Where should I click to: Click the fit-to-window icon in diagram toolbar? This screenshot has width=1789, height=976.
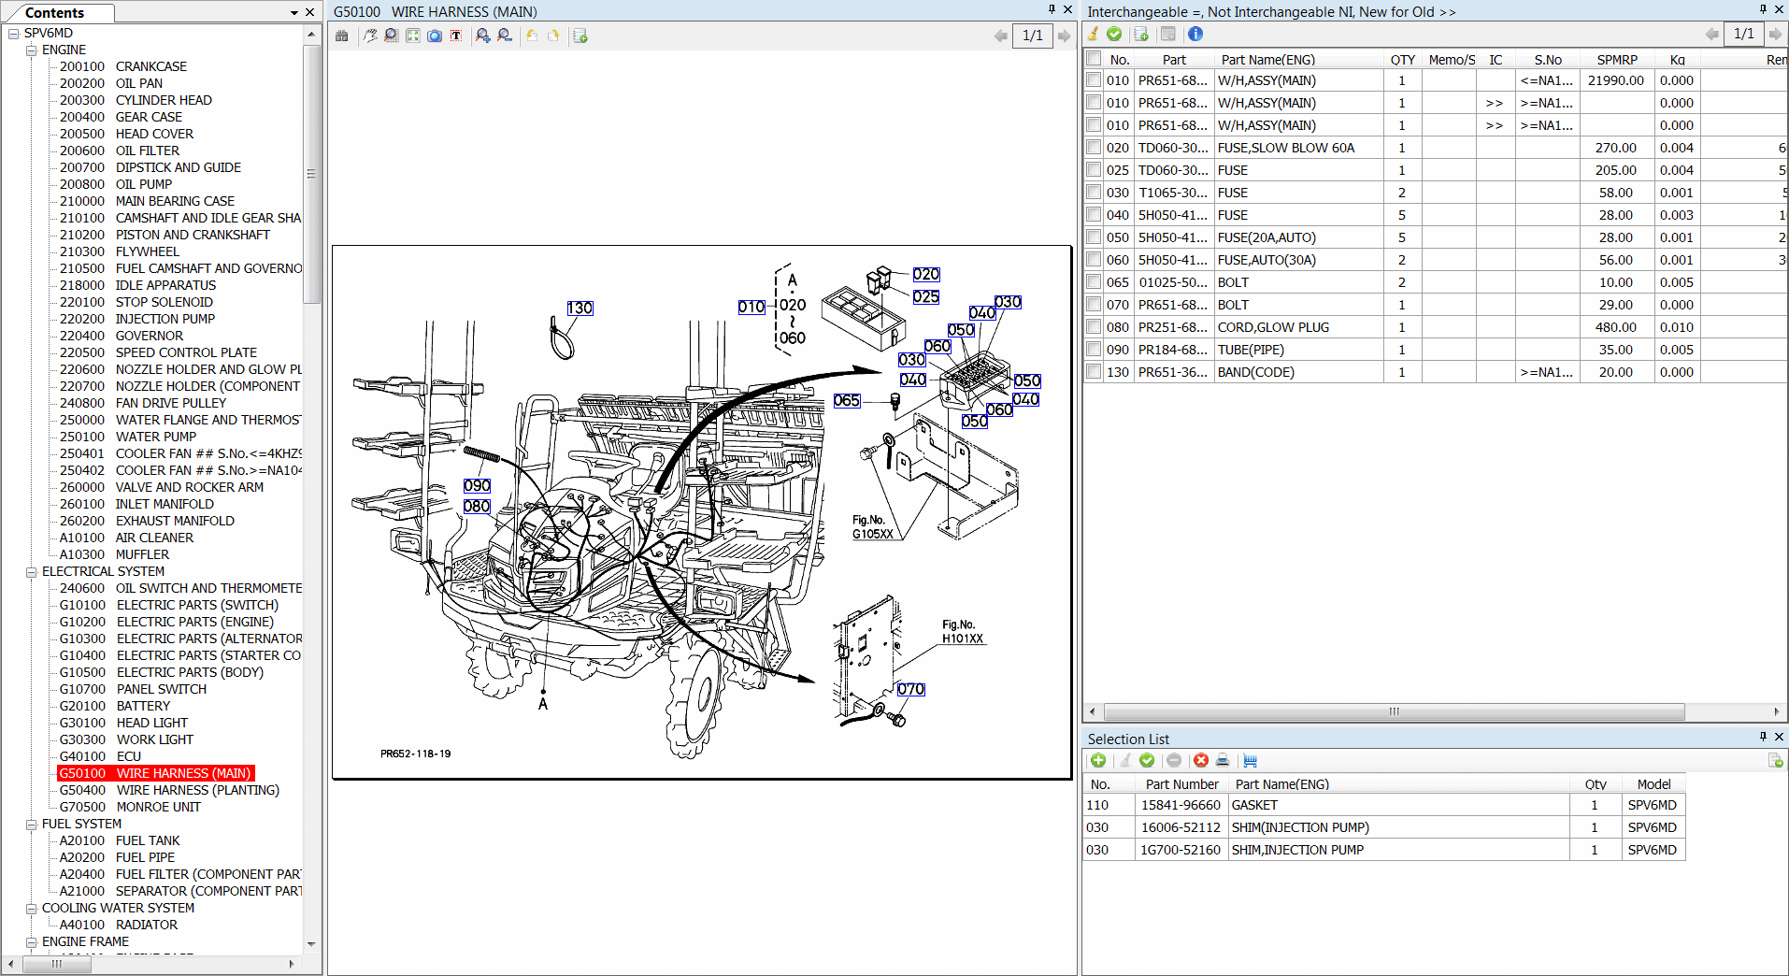[412, 36]
